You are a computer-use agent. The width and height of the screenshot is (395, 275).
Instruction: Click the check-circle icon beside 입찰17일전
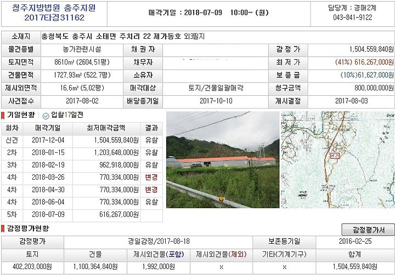click(46, 116)
